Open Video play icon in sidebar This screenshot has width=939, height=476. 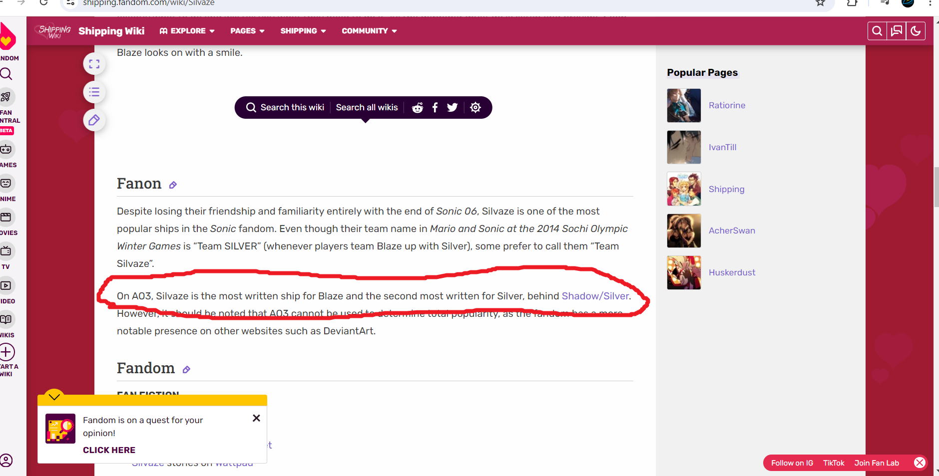[6, 285]
